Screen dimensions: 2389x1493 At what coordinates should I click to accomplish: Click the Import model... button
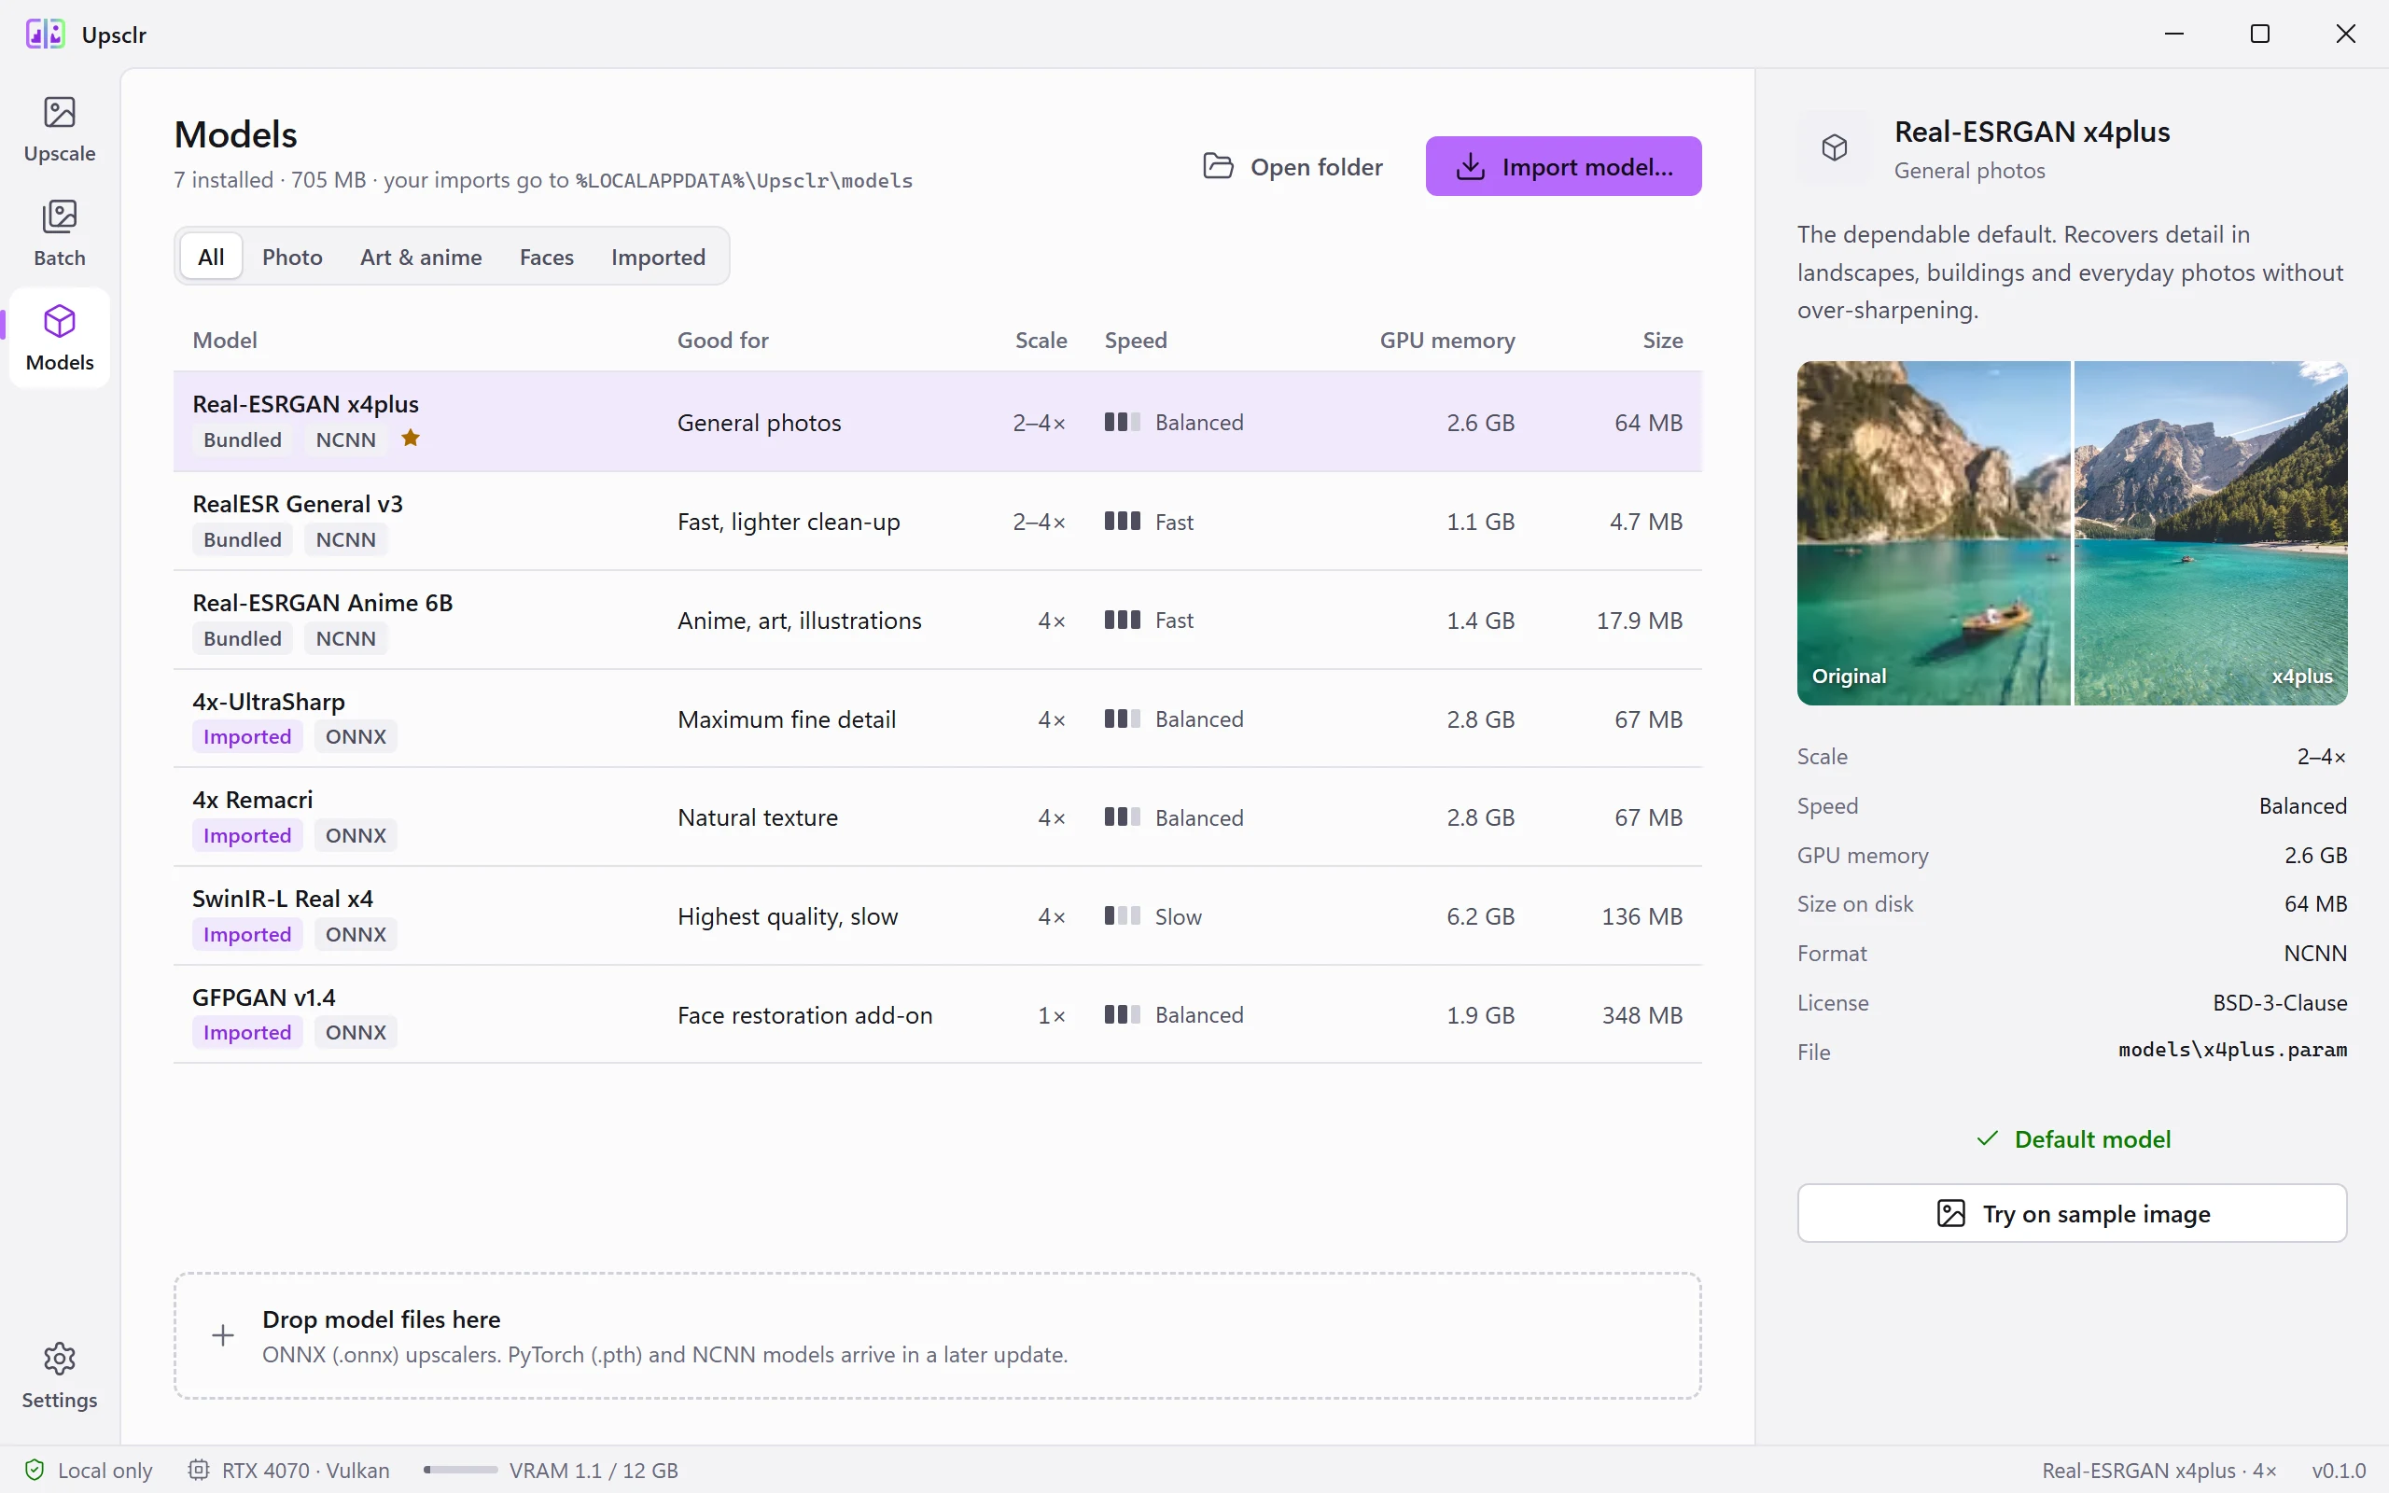click(1564, 166)
